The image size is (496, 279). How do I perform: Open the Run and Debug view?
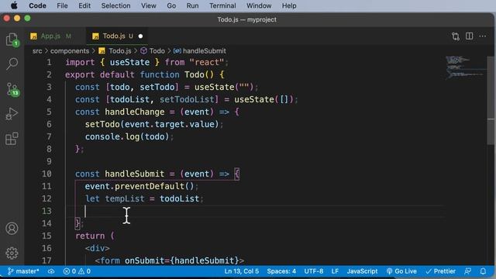point(12,114)
